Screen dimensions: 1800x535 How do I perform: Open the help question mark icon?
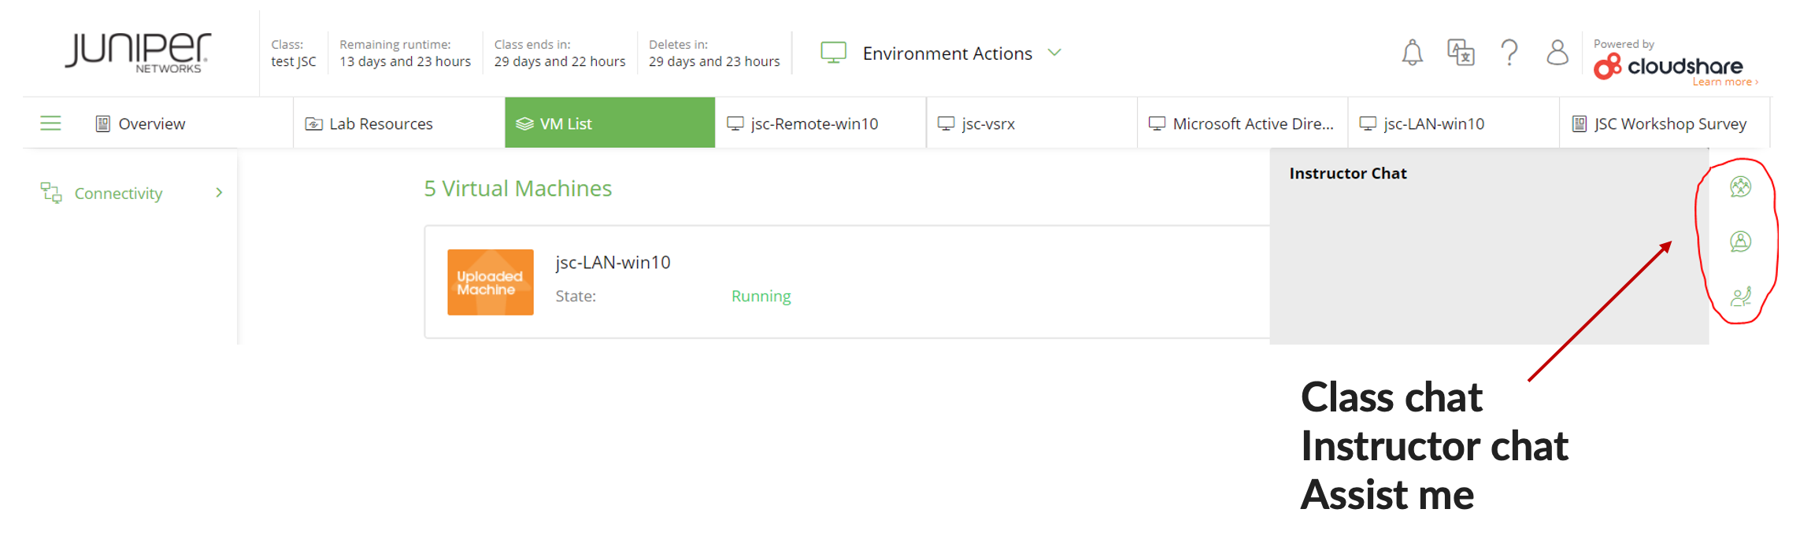[x=1509, y=53]
